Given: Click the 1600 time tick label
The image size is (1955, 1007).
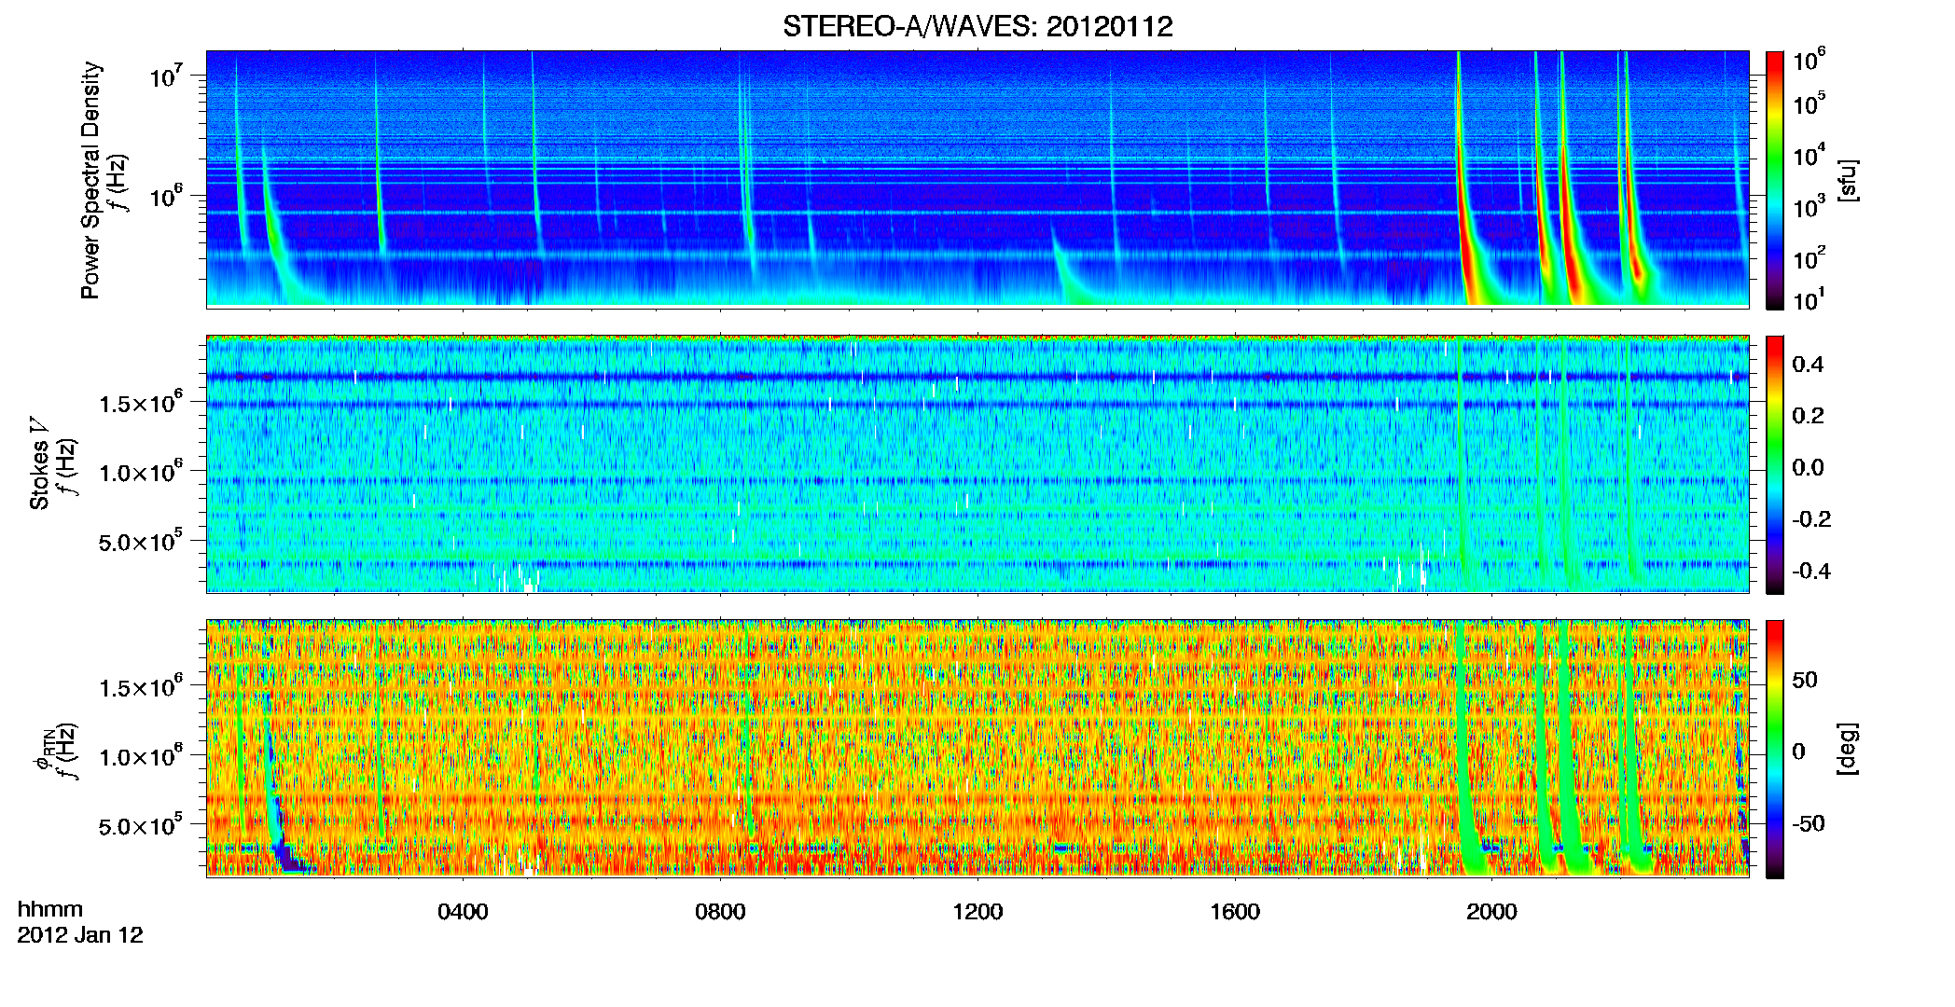Looking at the screenshot, I should pos(1235,911).
